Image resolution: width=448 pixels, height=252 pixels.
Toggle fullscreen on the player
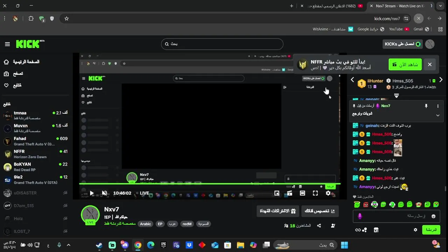[315, 193]
